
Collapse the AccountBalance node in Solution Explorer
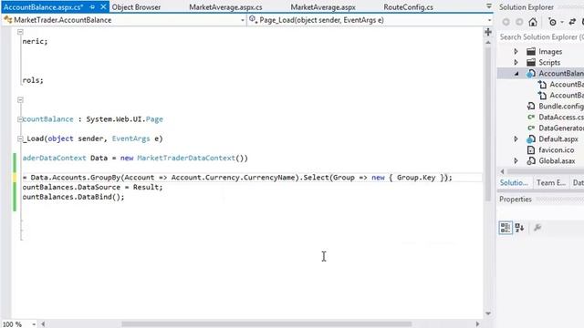tap(516, 74)
